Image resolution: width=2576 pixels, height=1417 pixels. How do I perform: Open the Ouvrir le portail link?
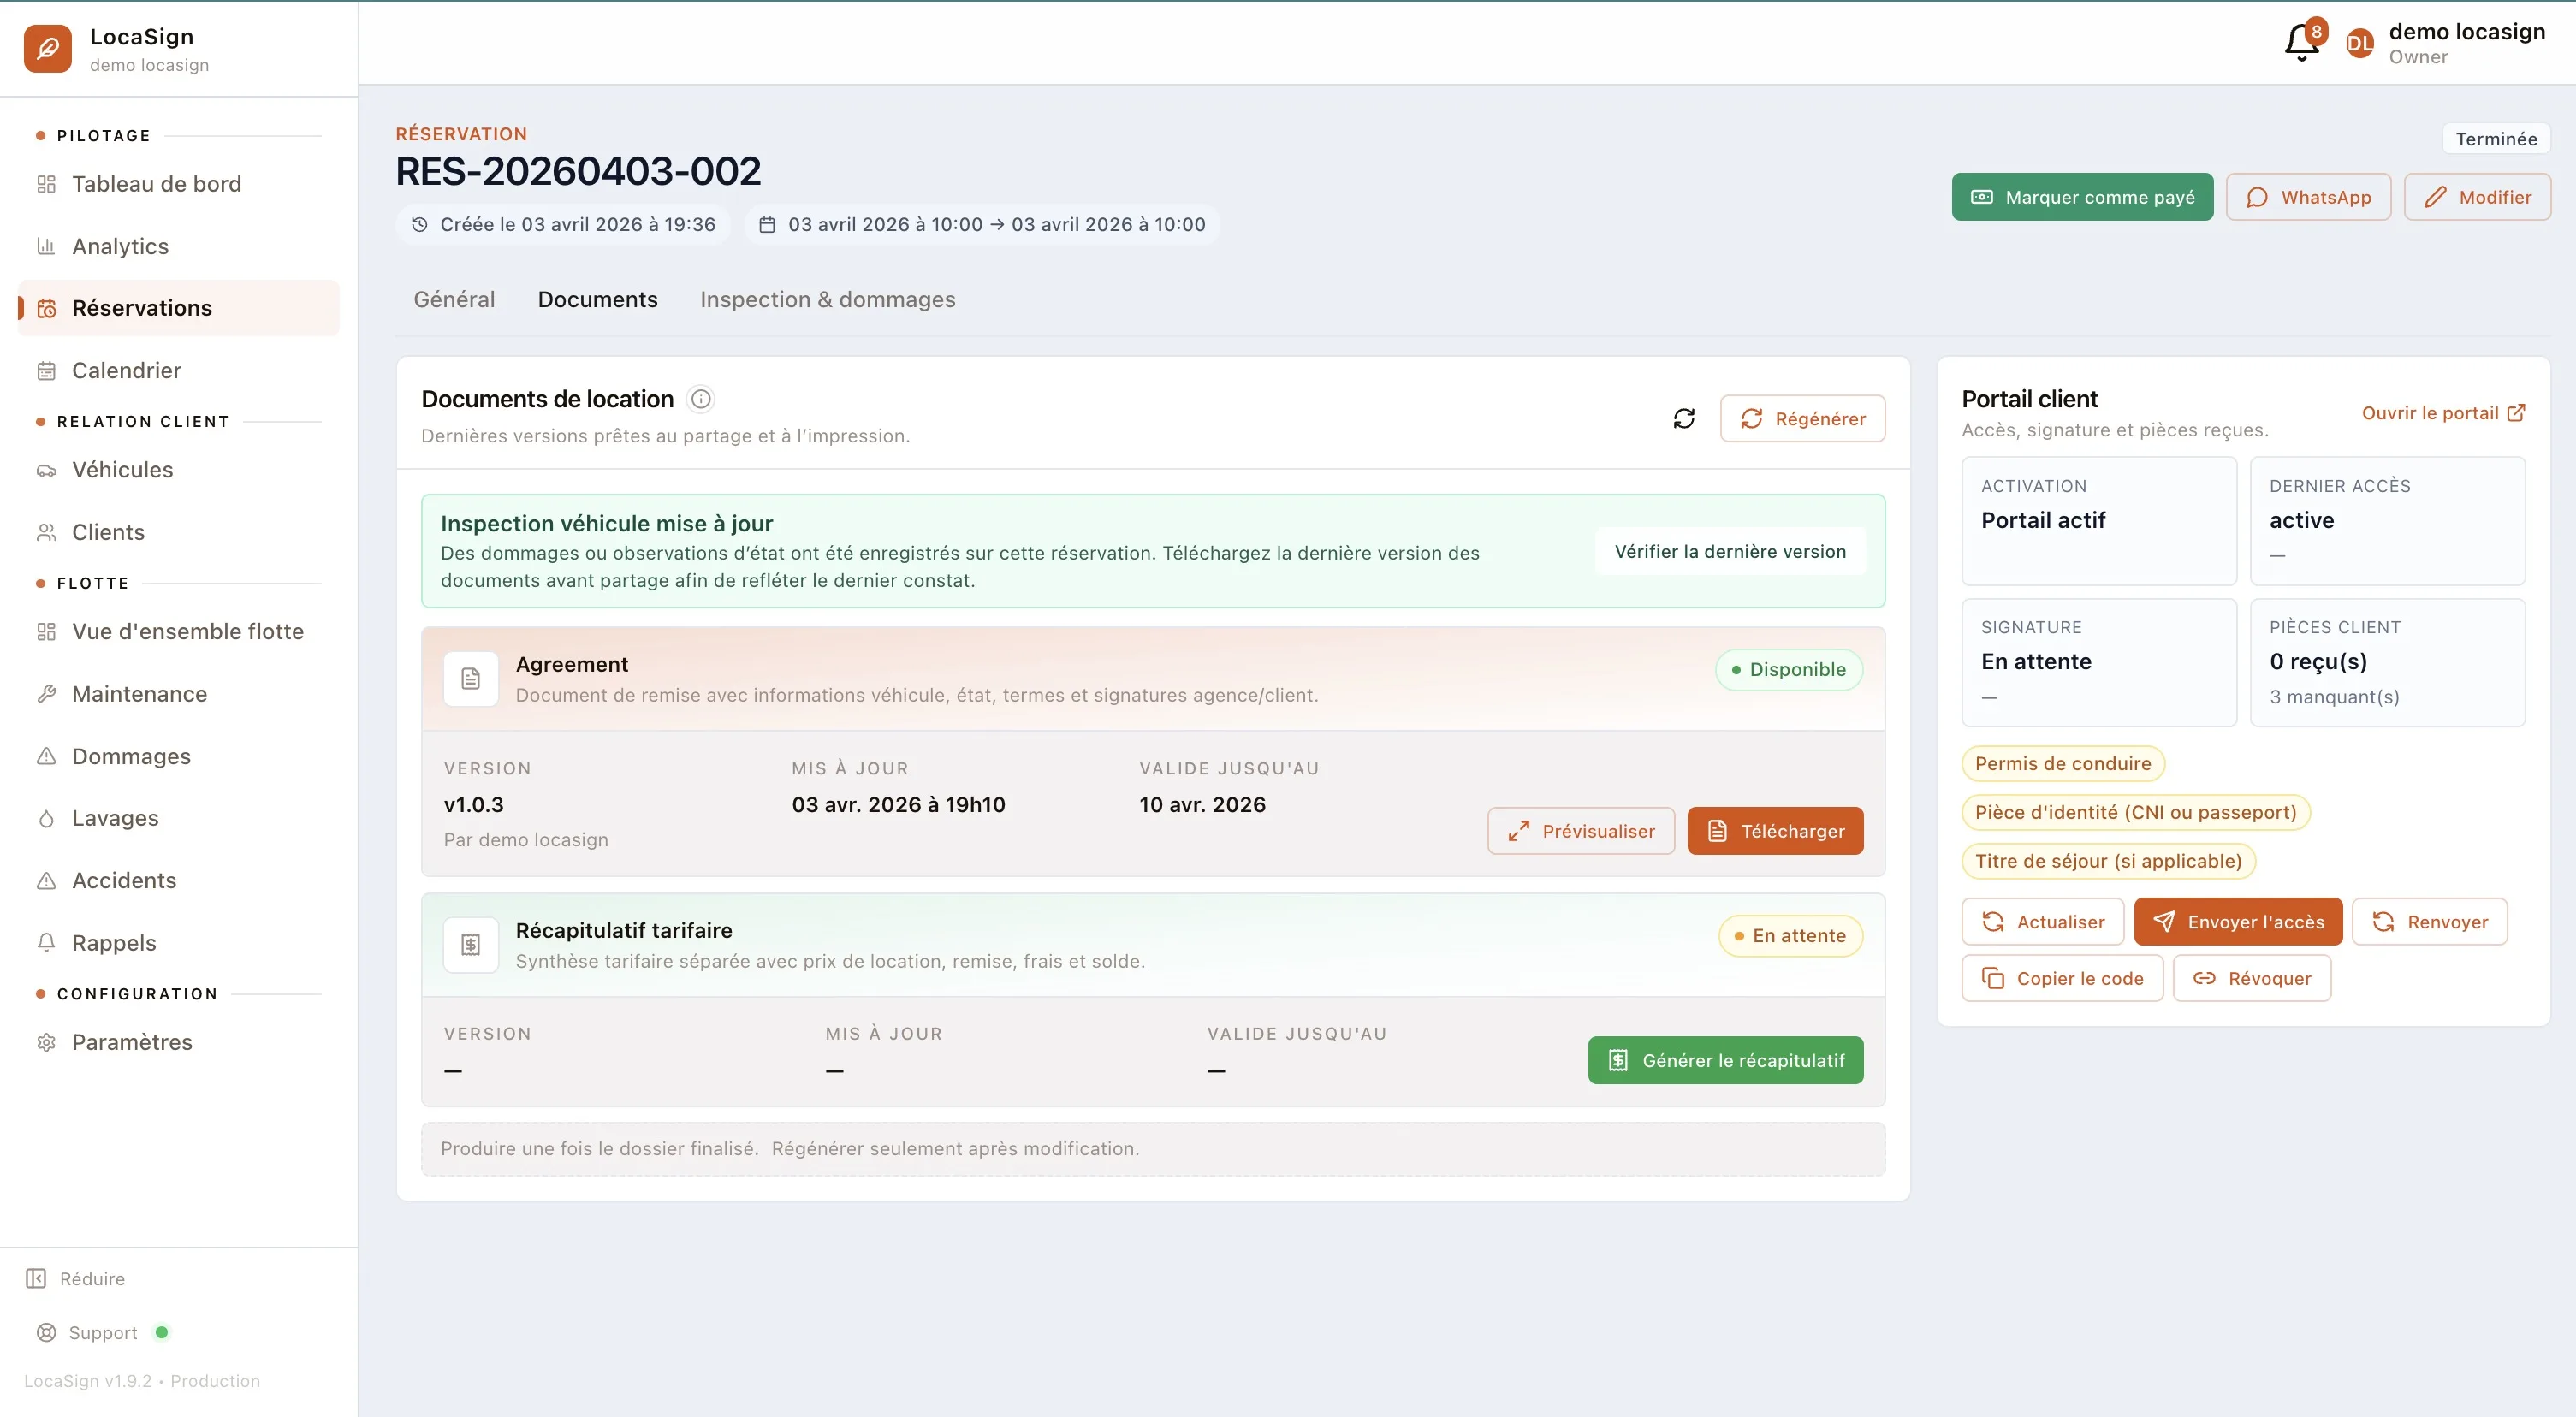pos(2443,413)
